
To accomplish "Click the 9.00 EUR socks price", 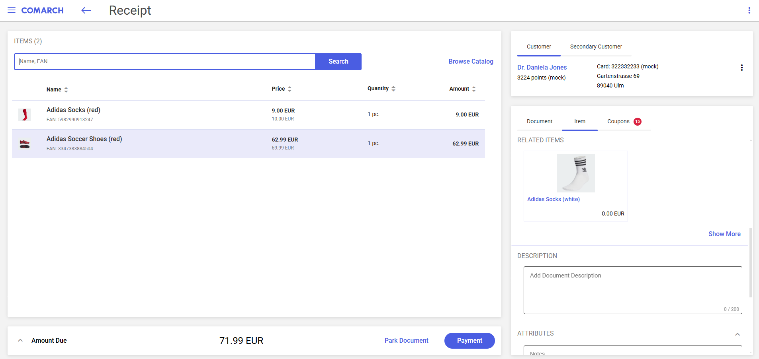I will click(283, 111).
